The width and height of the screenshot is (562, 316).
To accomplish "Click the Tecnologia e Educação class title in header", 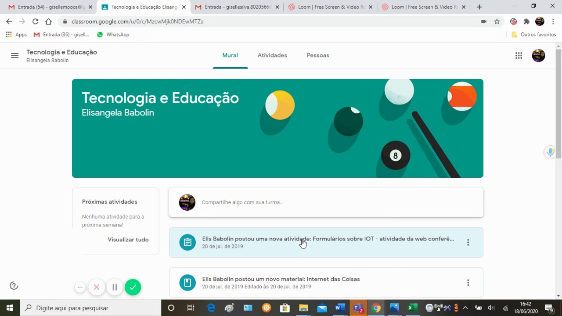I will 61,52.
